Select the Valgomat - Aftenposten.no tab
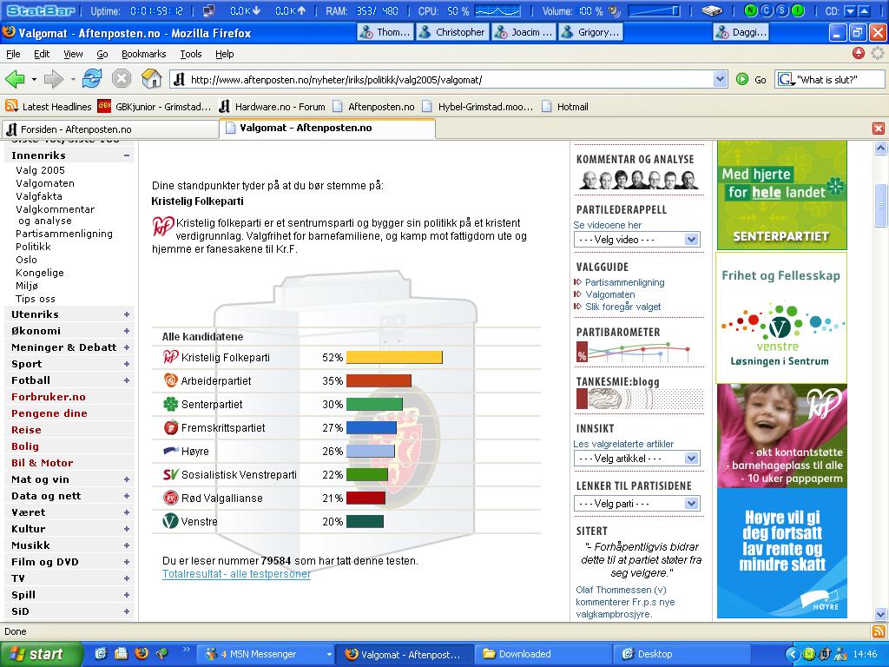Image resolution: width=889 pixels, height=667 pixels. click(x=327, y=129)
